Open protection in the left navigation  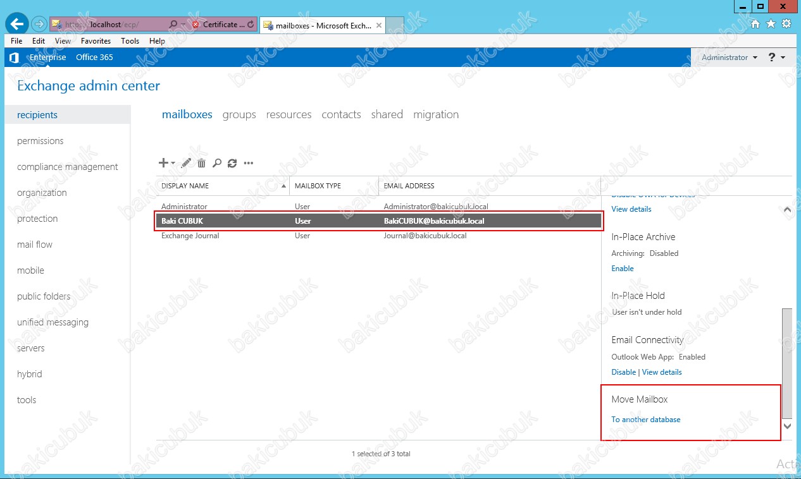coord(37,219)
